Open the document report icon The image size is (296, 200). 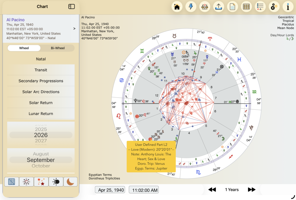point(232,7)
